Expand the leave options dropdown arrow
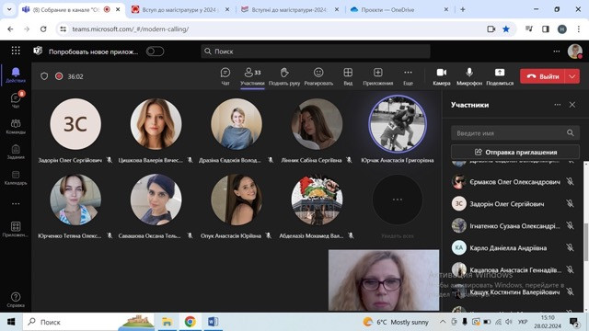589x331 pixels. [x=572, y=76]
